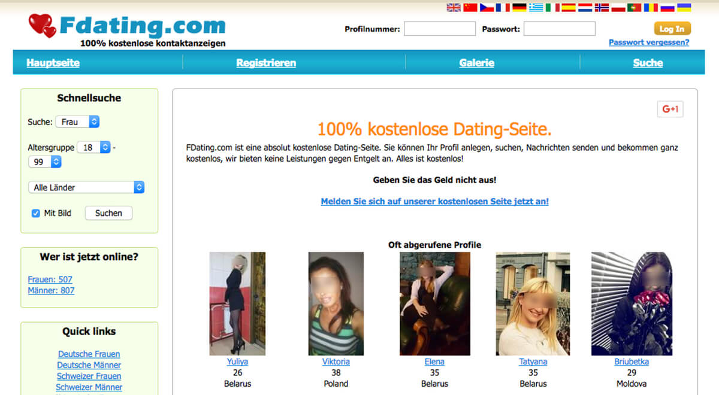Screen dimensions: 719x395
Task: Click the Ukrainian flag icon
Action: [684, 8]
